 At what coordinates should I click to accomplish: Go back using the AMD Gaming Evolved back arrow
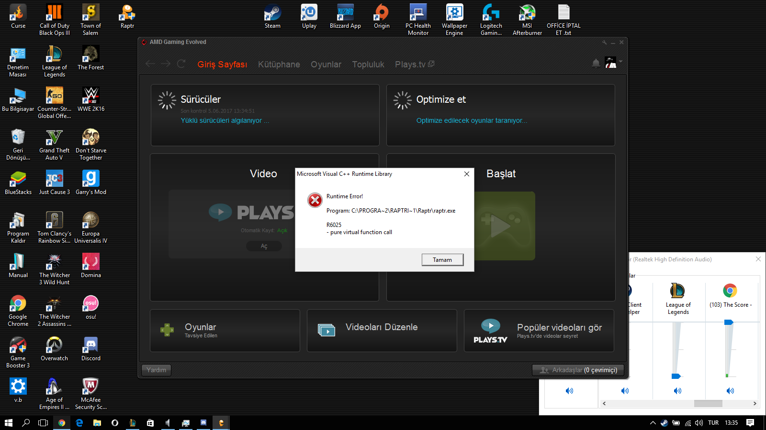pos(150,64)
